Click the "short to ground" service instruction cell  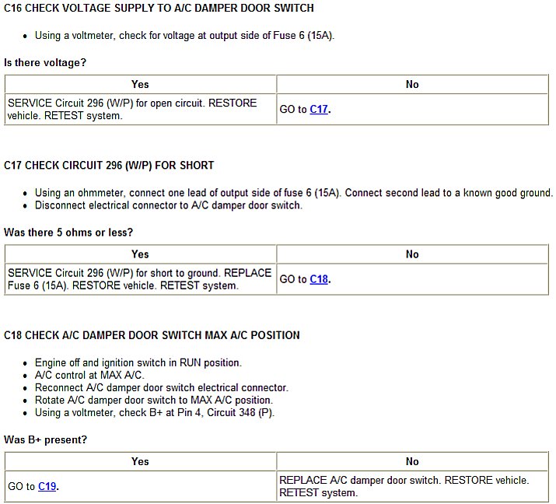tap(140, 279)
